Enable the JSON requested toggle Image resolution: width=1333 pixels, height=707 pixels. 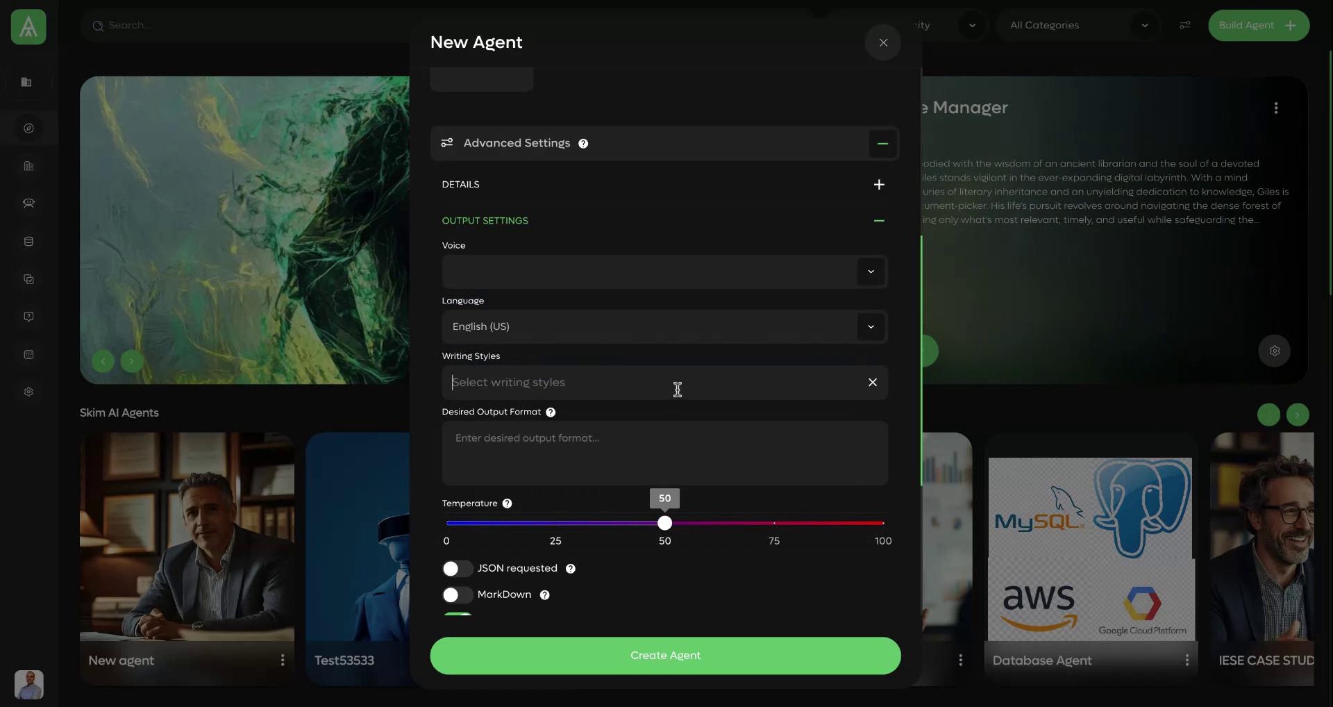[456, 568]
